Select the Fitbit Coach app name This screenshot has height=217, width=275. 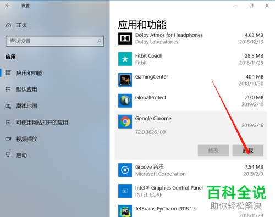coord(148,56)
